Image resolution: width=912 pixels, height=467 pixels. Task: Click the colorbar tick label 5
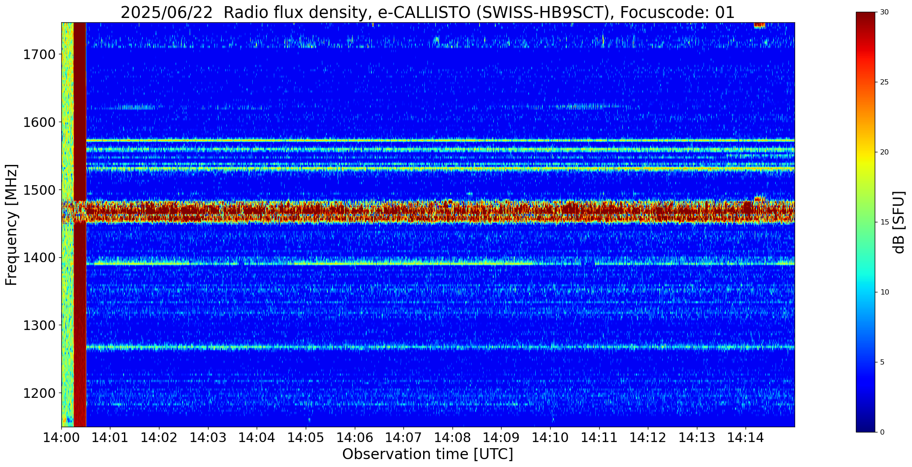click(x=882, y=362)
